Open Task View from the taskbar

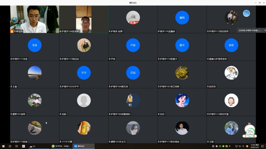click(x=17, y=146)
